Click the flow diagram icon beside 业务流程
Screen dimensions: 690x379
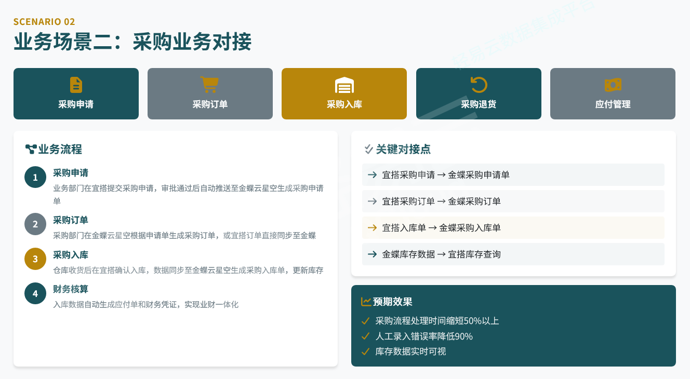point(31,150)
